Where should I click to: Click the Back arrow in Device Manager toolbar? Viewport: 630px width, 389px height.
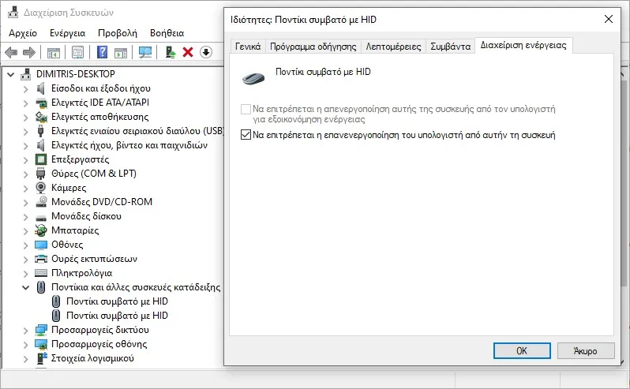click(x=11, y=52)
